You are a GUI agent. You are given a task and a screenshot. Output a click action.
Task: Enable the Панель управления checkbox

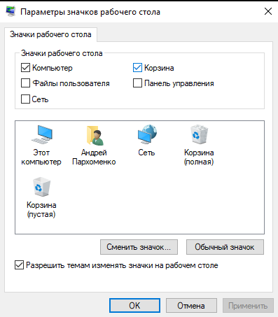(137, 83)
